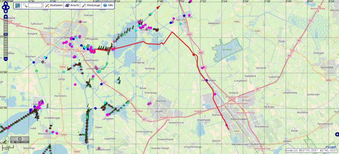The height and width of the screenshot is (154, 339).
Task: Open the Permalink link
Action: point(331,146)
